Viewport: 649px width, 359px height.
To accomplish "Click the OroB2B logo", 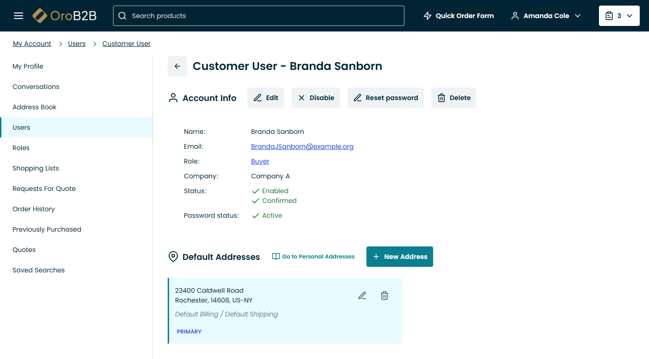I will 64,16.
